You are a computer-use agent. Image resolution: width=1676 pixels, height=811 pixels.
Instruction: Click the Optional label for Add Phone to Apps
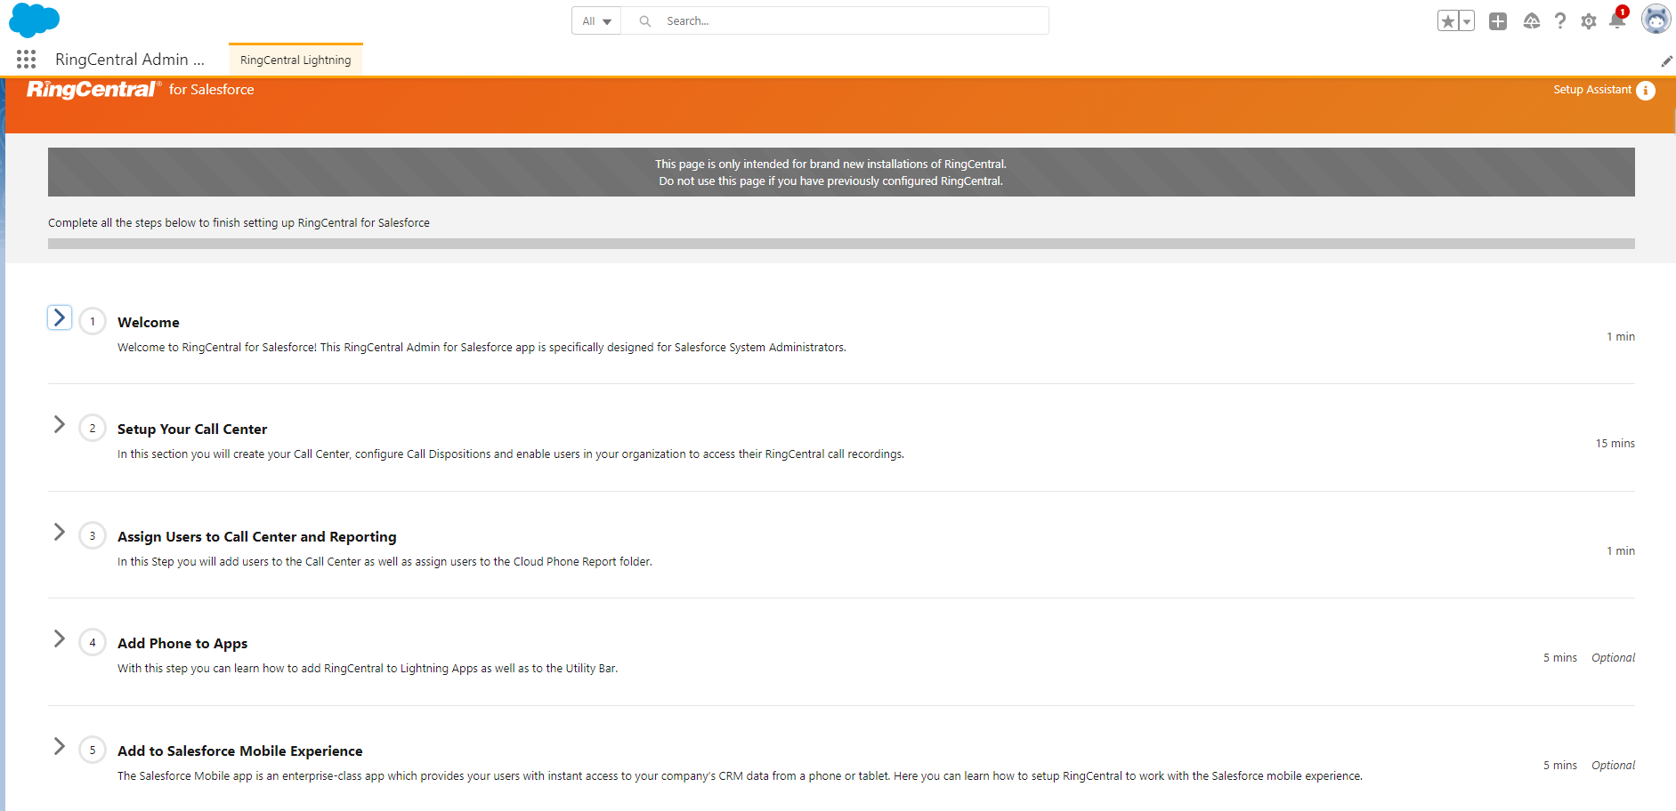point(1613,658)
